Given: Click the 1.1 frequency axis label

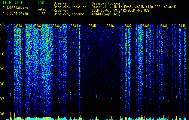Looking at the screenshot, I should pos(2,39).
